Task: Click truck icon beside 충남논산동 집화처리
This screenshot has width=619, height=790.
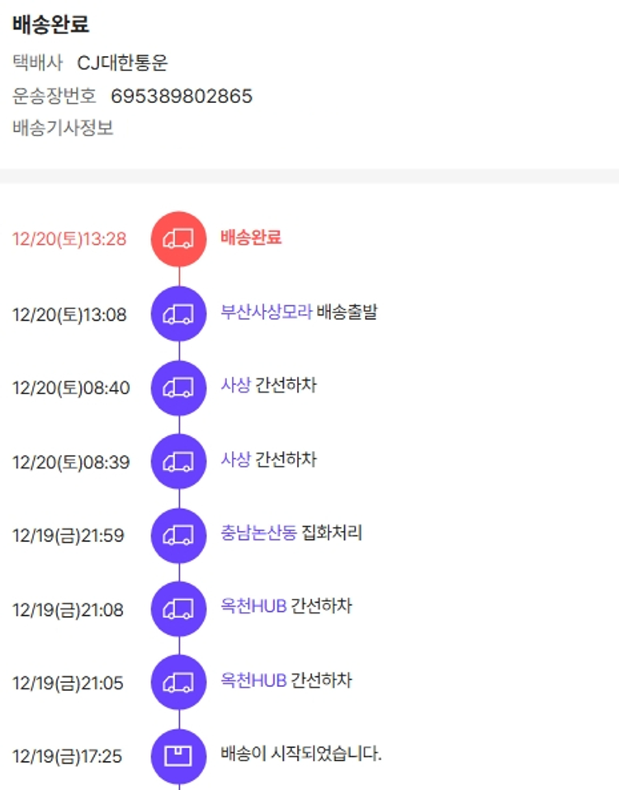Action: [178, 535]
